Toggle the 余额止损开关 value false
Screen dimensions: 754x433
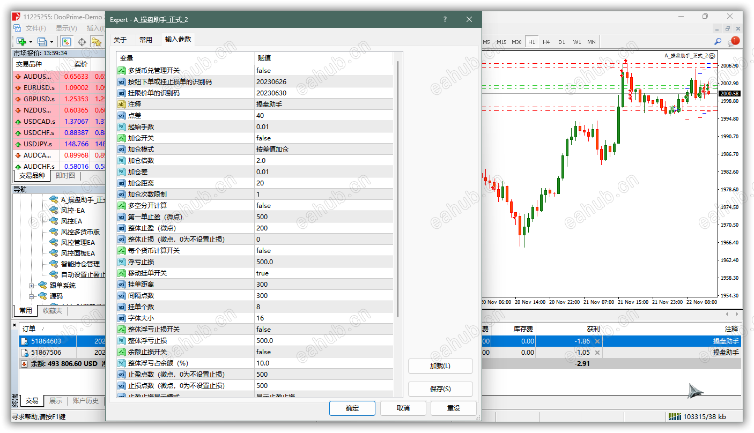(323, 352)
